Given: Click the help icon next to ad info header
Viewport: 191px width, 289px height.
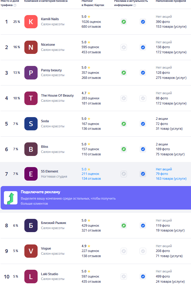Looking at the screenshot, I should pyautogui.click(x=135, y=5).
